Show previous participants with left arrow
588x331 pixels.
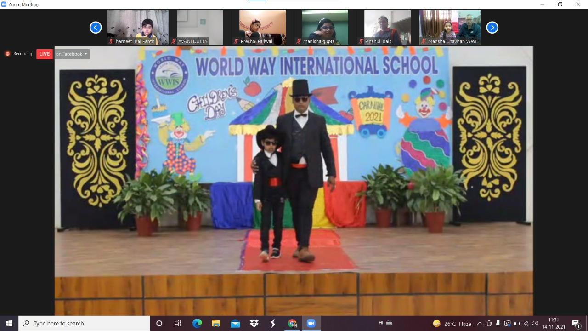click(x=96, y=28)
